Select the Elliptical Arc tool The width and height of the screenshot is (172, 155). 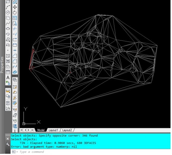tap(8, 34)
